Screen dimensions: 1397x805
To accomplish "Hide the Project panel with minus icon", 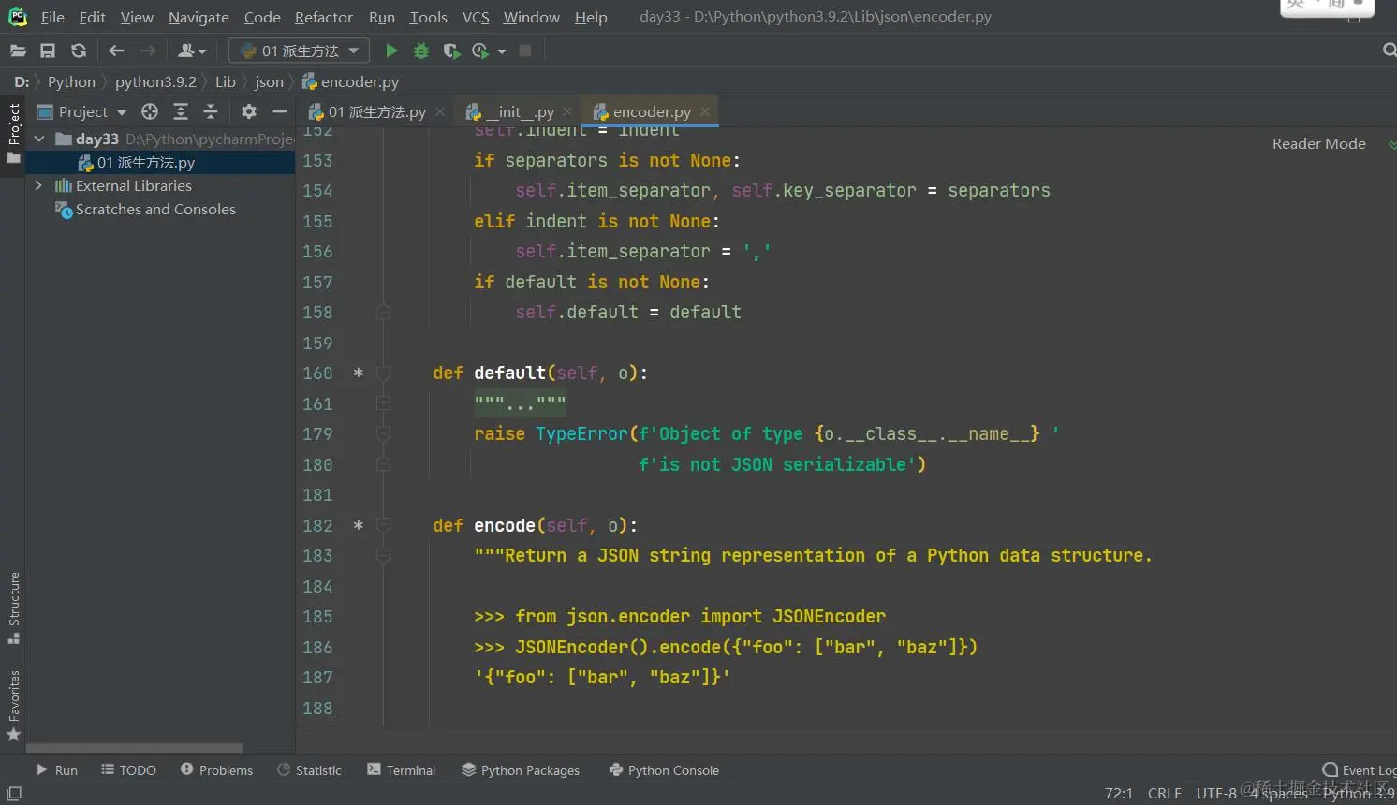I will click(x=279, y=111).
